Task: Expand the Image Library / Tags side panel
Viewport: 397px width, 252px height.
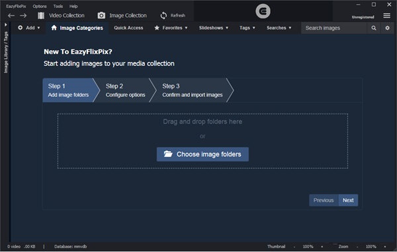Action: point(5,25)
